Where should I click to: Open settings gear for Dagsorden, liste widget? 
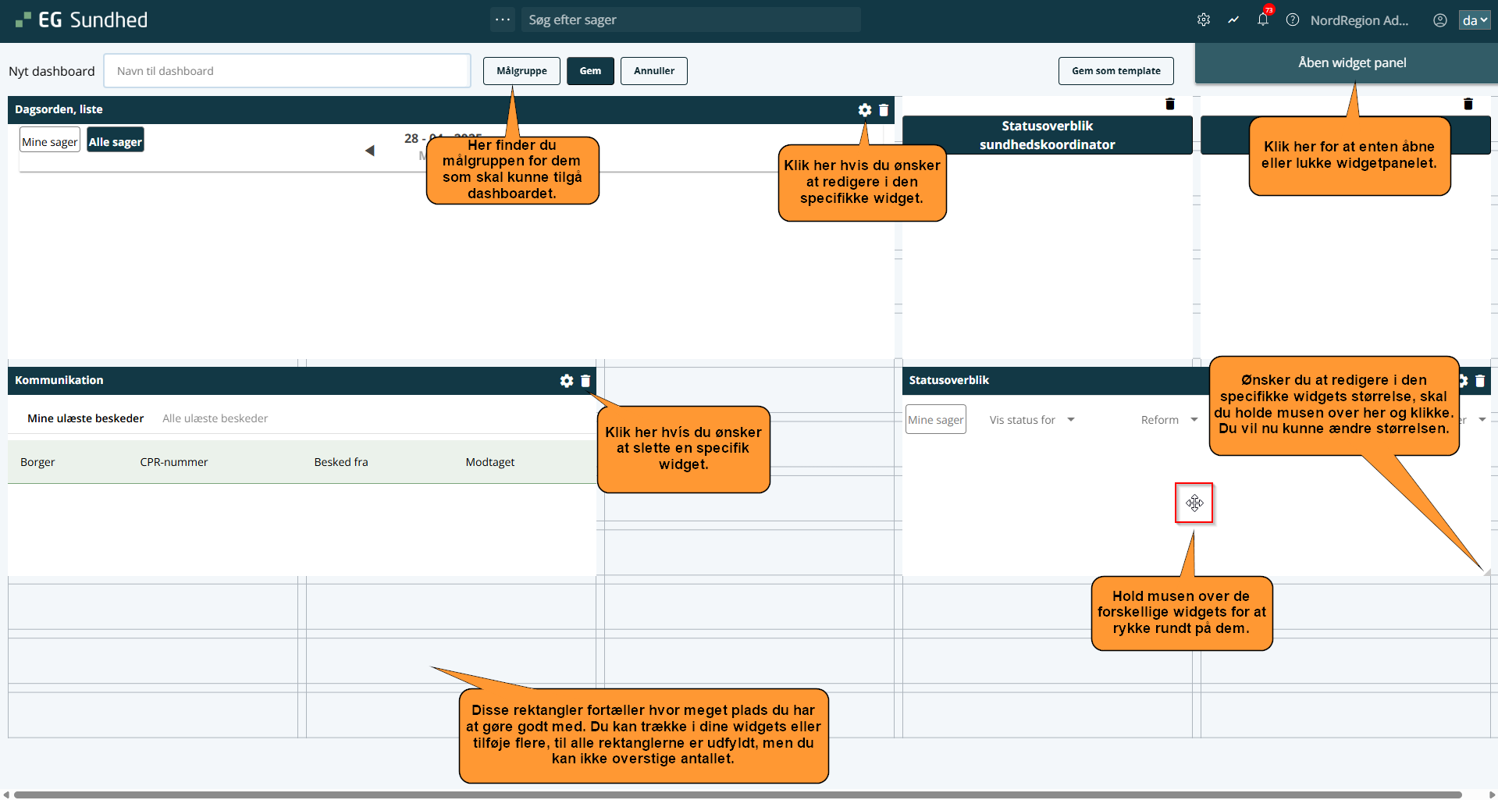point(864,110)
